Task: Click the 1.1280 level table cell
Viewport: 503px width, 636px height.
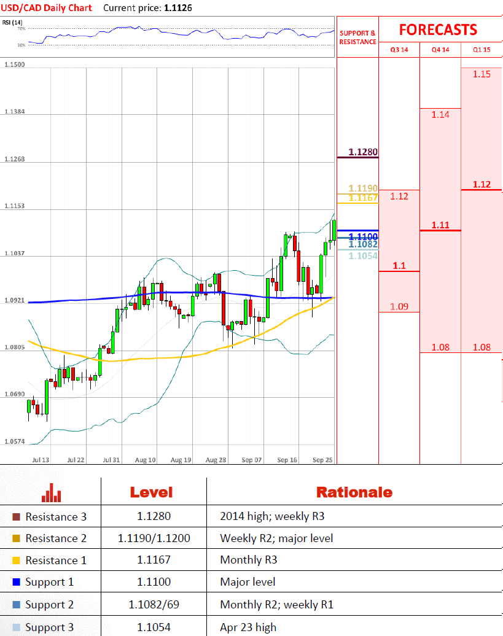Action: [154, 516]
